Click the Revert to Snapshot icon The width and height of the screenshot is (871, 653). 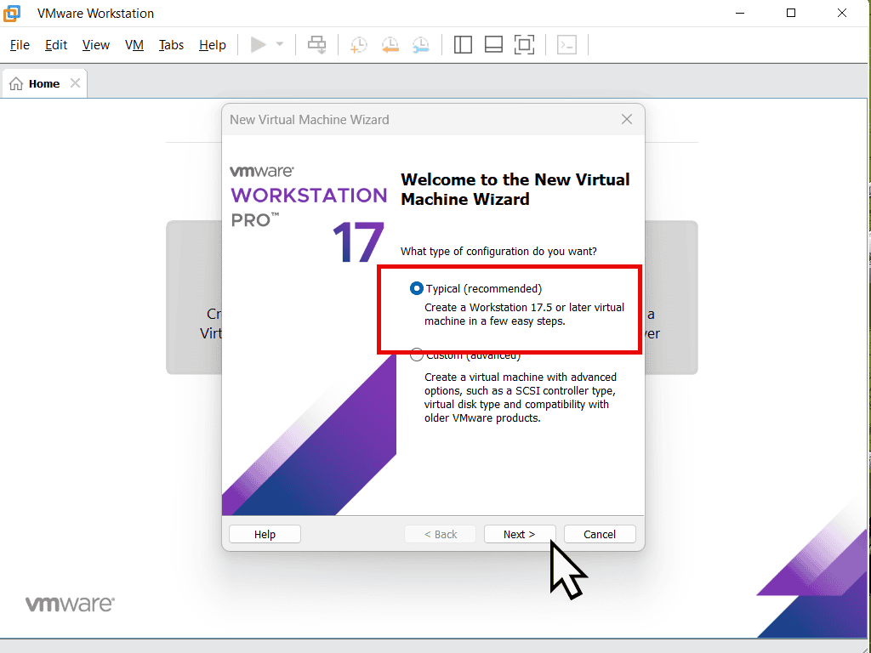coord(390,45)
